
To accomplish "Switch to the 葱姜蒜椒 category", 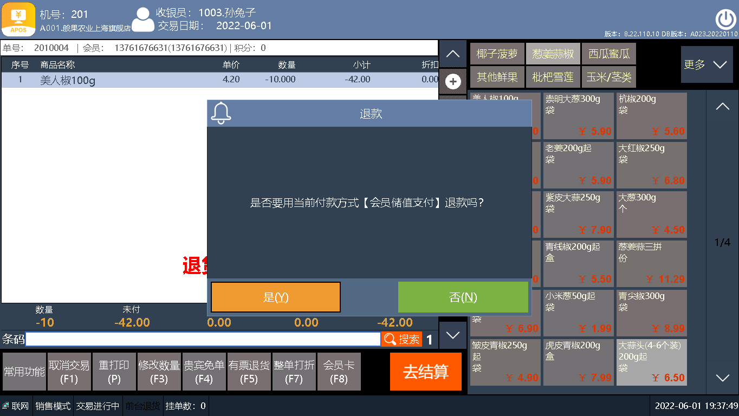I will pyautogui.click(x=553, y=54).
